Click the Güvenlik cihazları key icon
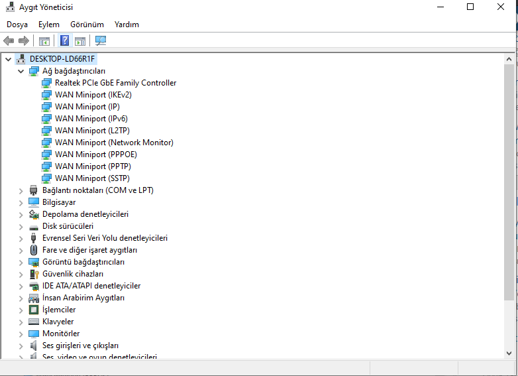The width and height of the screenshot is (518, 376). (34, 274)
